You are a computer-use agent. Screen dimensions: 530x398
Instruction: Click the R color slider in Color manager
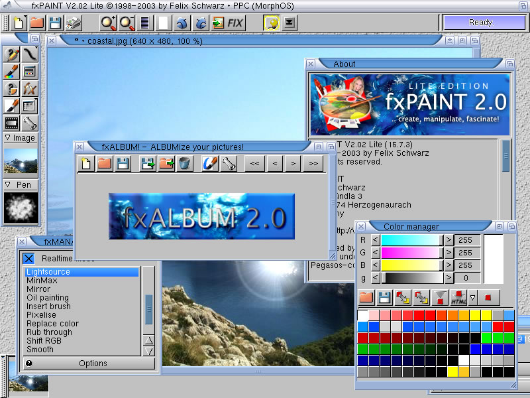click(412, 240)
